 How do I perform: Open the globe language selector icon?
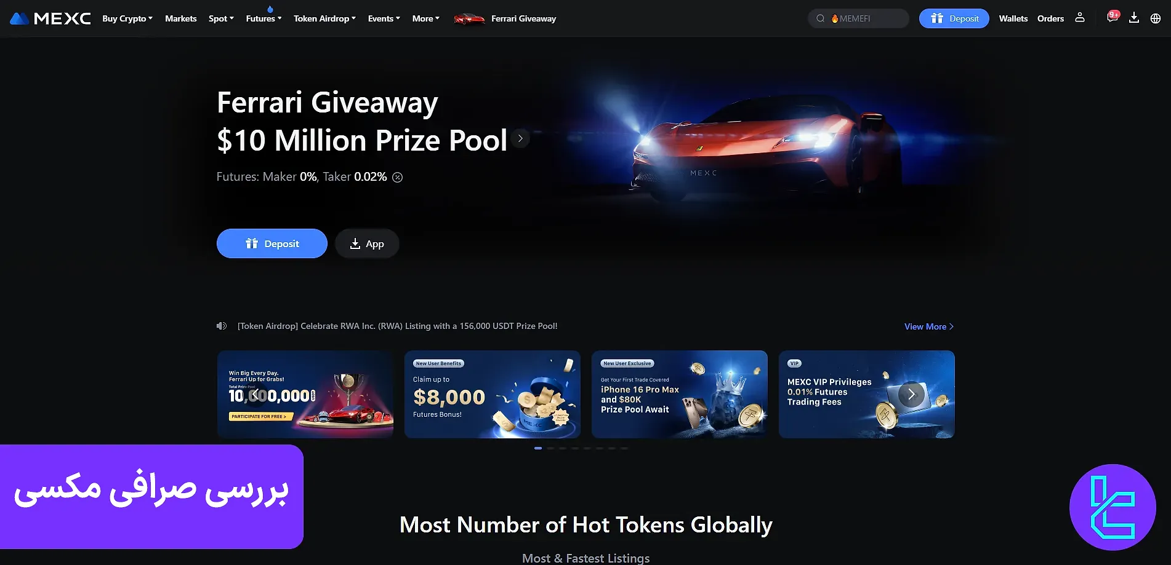1156,18
